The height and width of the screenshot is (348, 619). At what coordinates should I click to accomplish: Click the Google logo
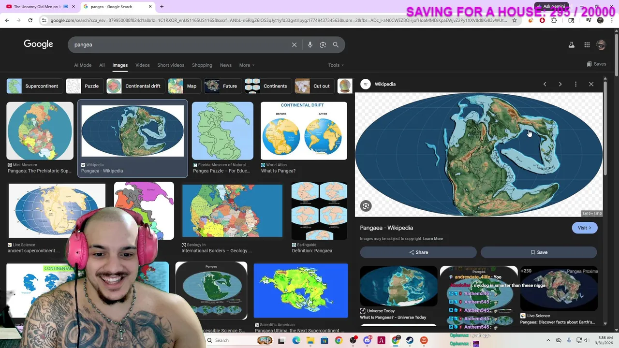38,44
